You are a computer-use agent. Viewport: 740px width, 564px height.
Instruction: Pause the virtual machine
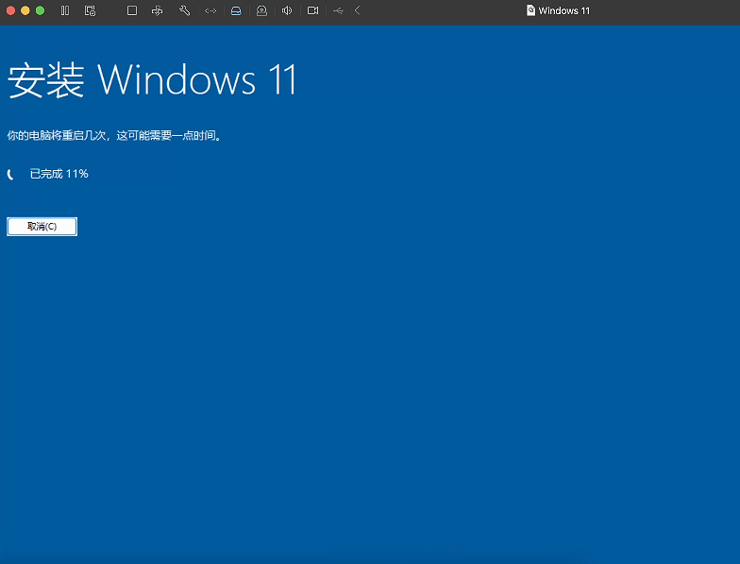click(x=65, y=10)
